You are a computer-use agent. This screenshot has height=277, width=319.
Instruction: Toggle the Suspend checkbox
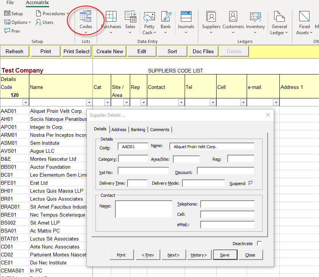tap(251, 183)
